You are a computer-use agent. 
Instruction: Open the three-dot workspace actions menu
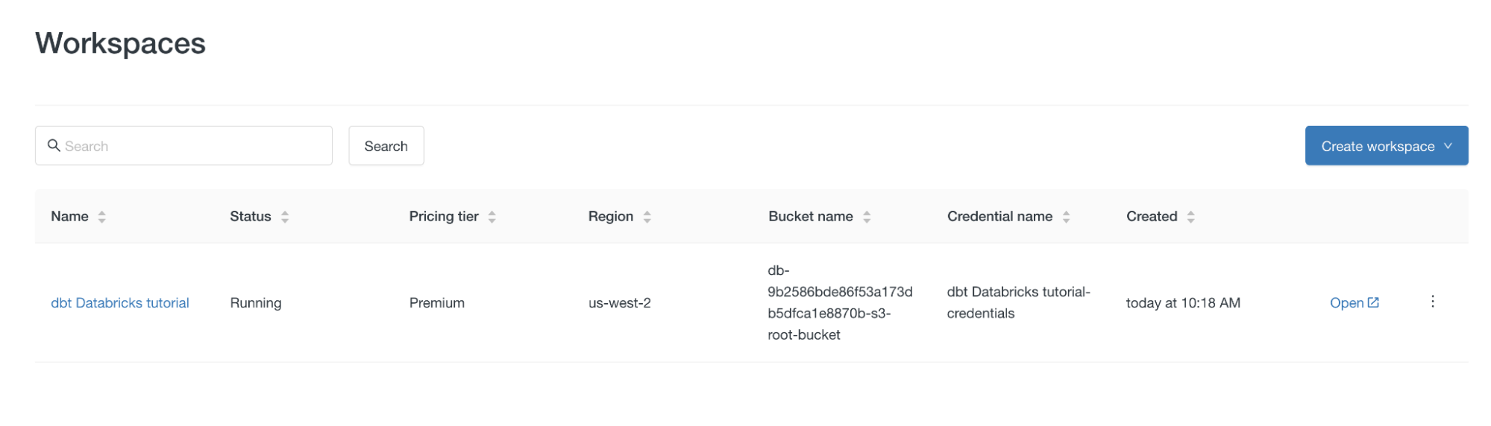1433,302
